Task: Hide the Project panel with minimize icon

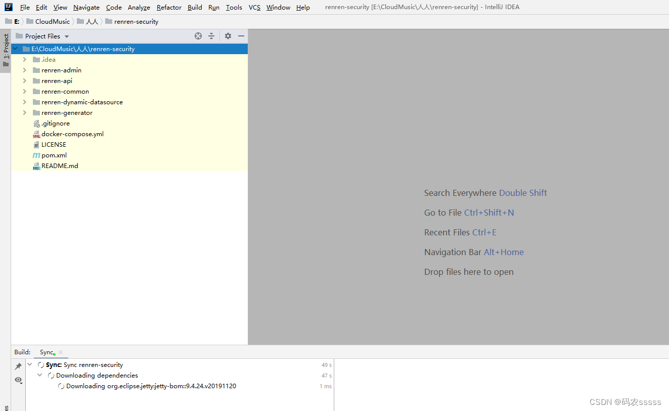Action: (x=241, y=36)
